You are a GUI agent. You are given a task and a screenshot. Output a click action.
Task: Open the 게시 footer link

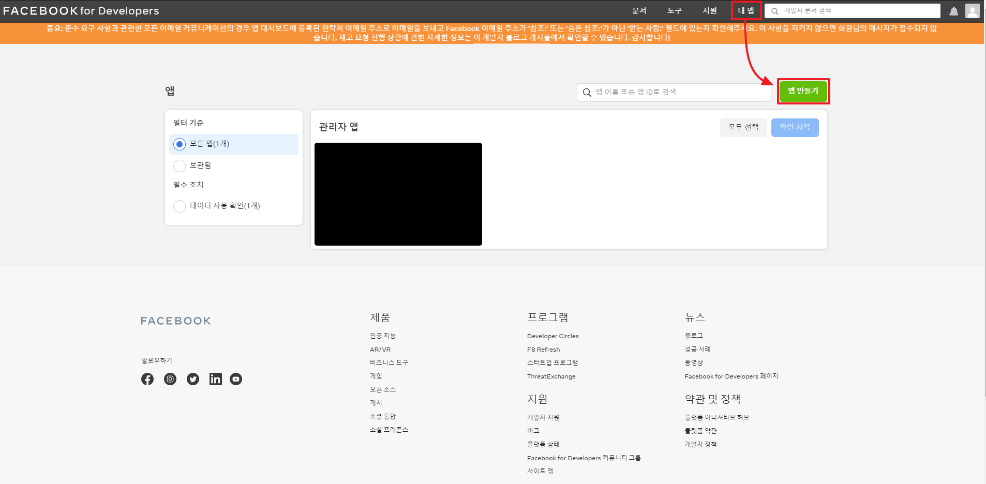coord(376,403)
